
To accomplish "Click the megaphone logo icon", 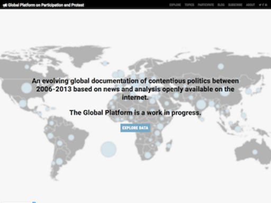I will (x=5, y=5).
